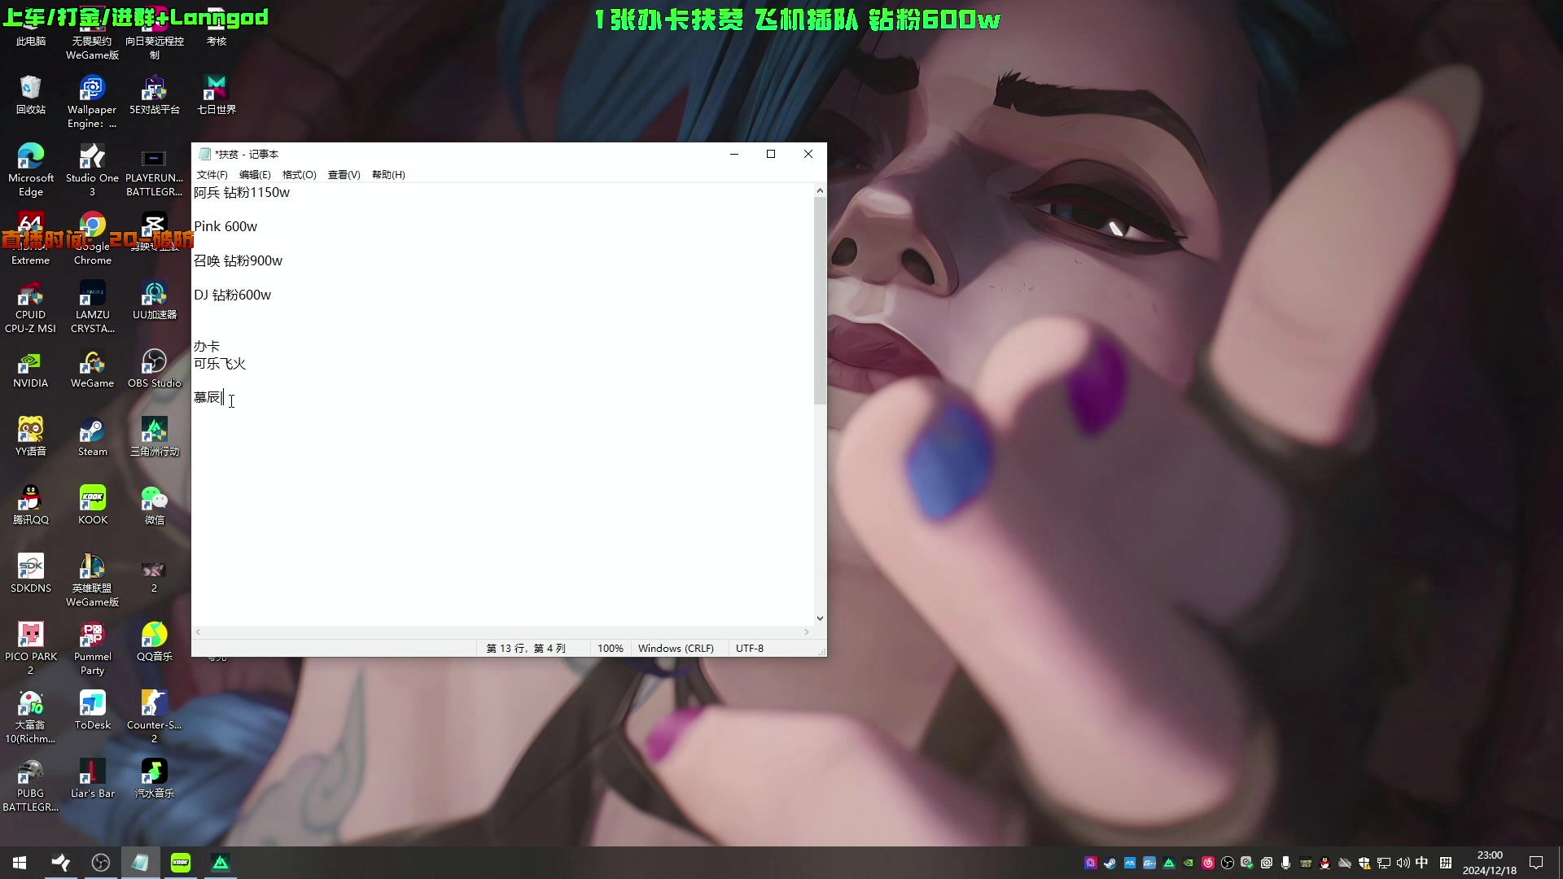Open 汽水音乐 desktop icon
This screenshot has height=879, width=1563.
tap(154, 778)
